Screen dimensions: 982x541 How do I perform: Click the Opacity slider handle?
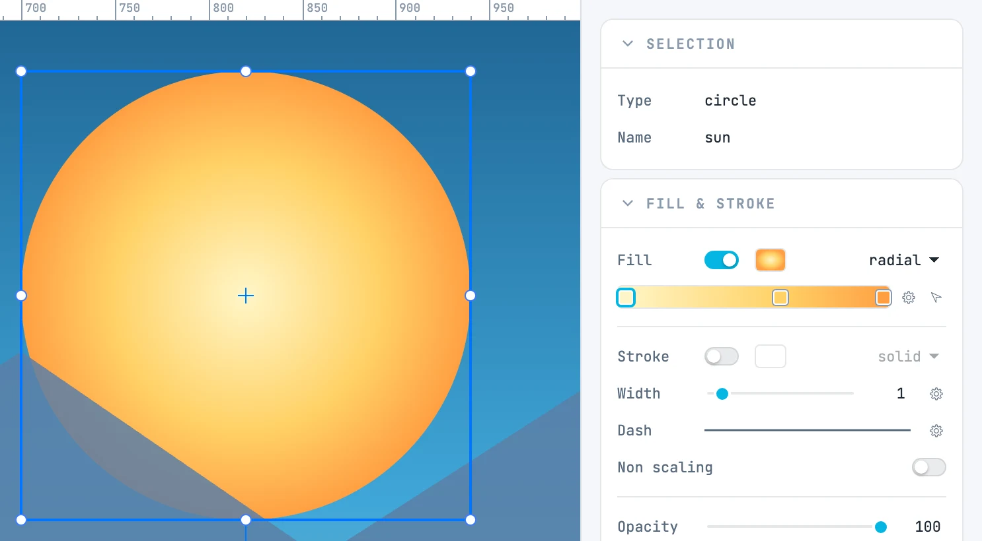[881, 527]
